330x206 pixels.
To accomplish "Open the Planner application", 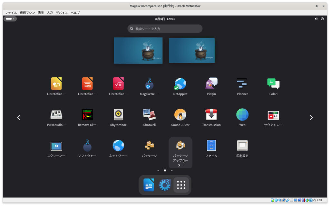I will [242, 84].
